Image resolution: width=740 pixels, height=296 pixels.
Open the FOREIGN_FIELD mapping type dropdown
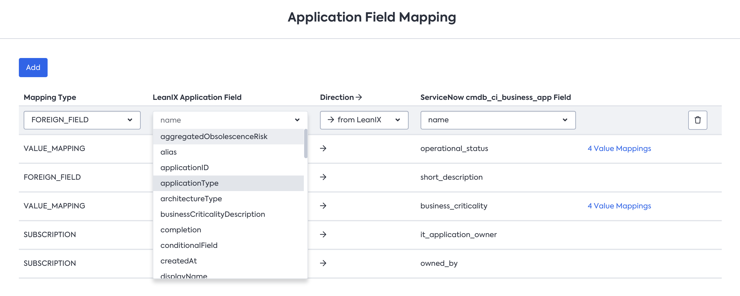point(82,120)
